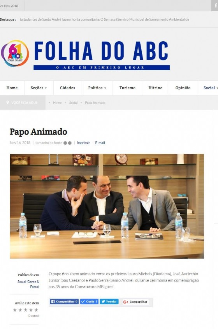Image resolution: width=218 pixels, height=329 pixels.
Task: Increase font size with plus icon
Action: (x=70, y=143)
